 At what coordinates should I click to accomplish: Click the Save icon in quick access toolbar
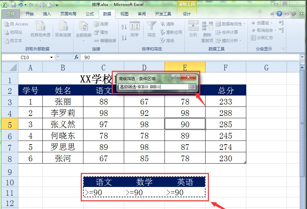(x=13, y=5)
